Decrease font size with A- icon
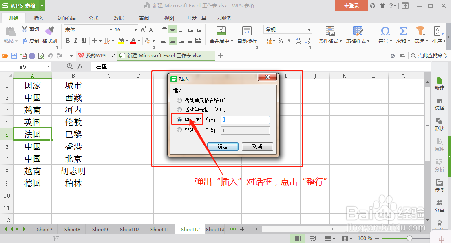Image resolution: width=451 pixels, height=243 pixels. [x=152, y=29]
